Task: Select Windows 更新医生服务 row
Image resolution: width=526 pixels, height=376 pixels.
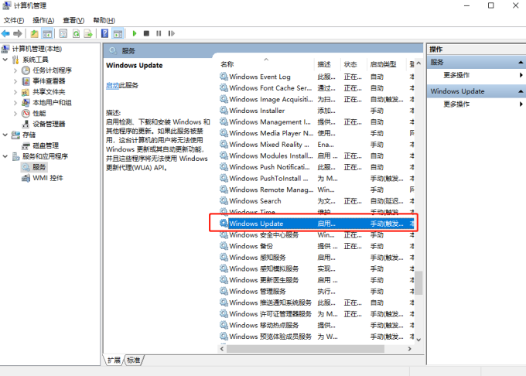Action: pyautogui.click(x=316, y=280)
